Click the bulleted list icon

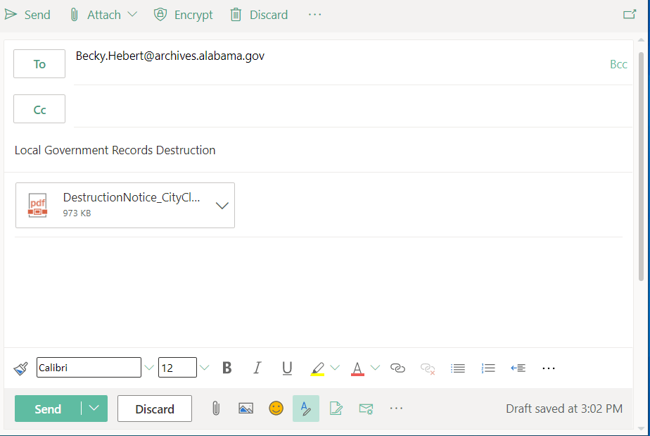point(458,368)
